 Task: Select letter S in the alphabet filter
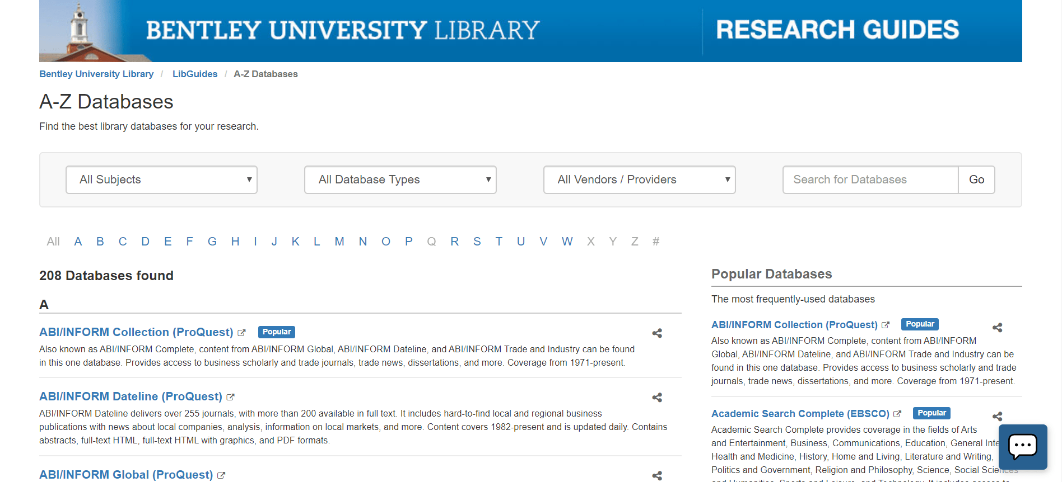477,242
